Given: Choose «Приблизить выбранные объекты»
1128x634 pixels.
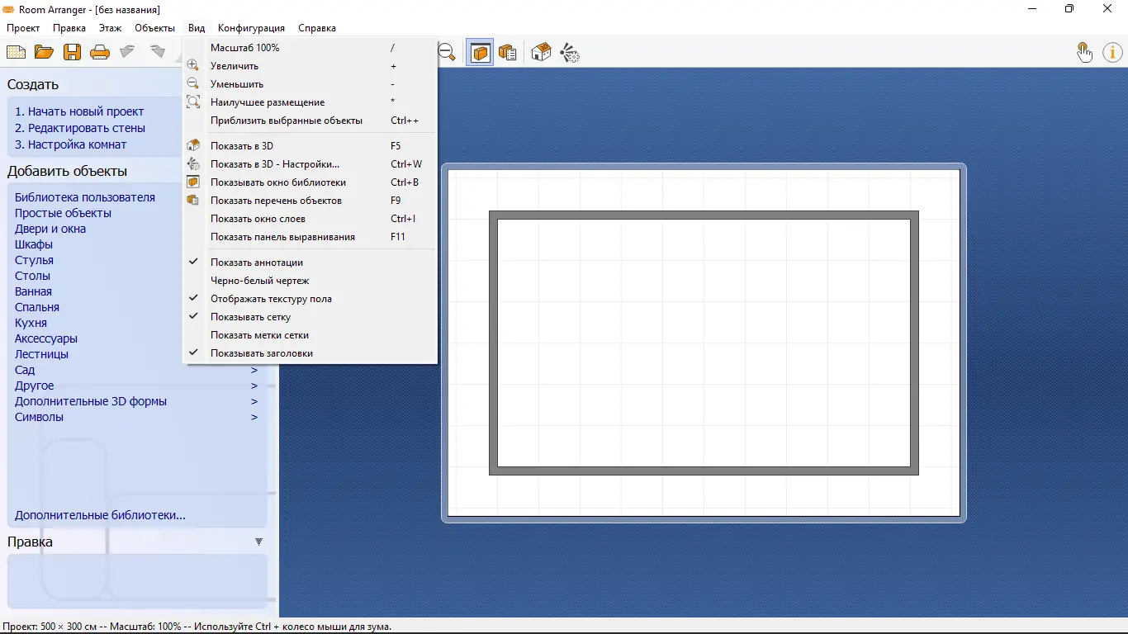Looking at the screenshot, I should 310,121.
